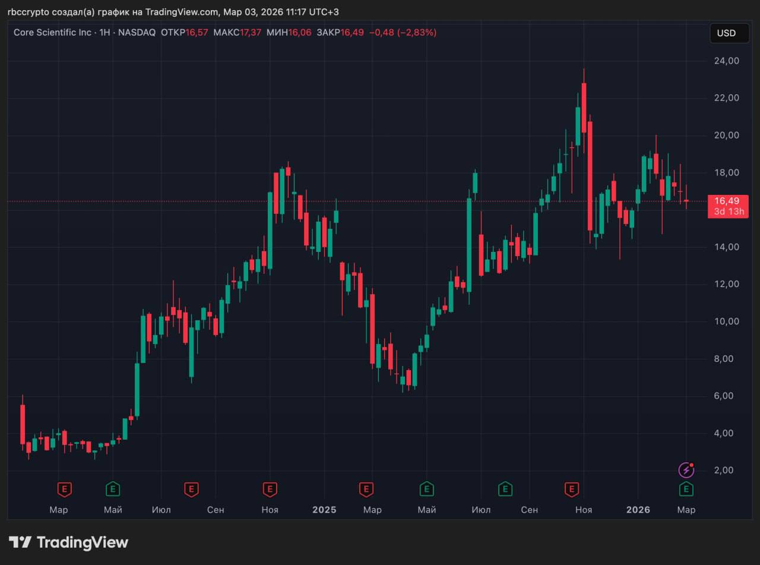The height and width of the screenshot is (565, 760).
Task: Click the Мар 03, 2026 11:17 UTC+3 timestamp
Action: click(281, 12)
